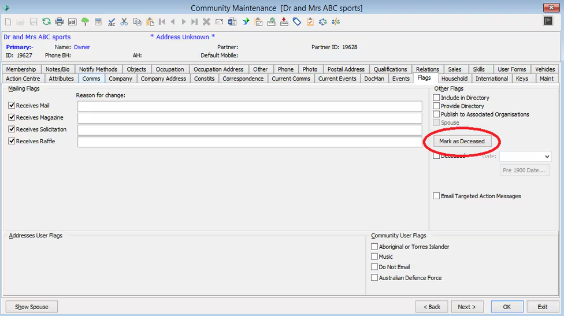
Task: Select the Household tab
Action: (454, 79)
